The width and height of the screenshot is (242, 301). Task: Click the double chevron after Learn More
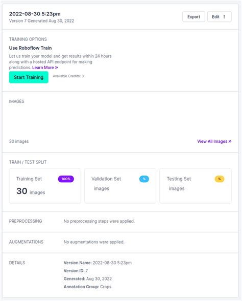[x=57, y=68]
